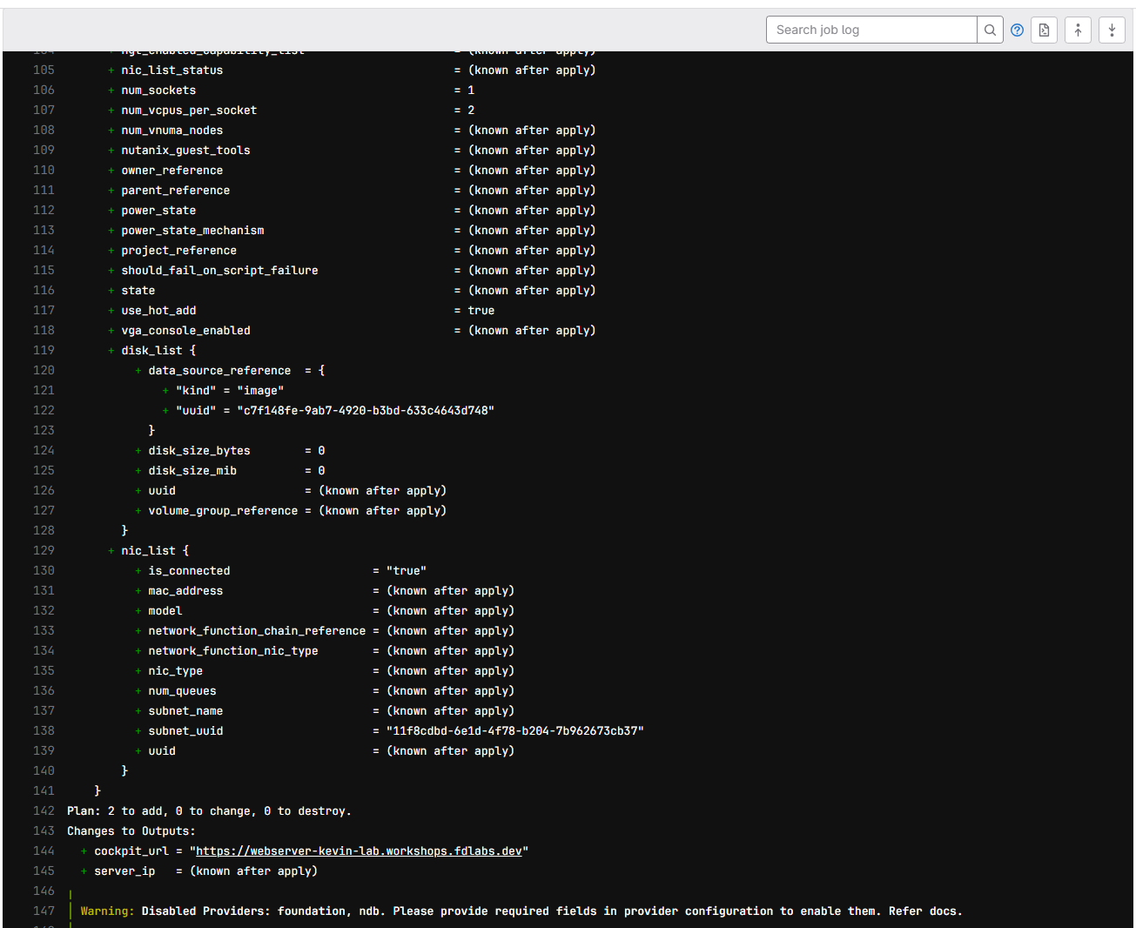
Task: Click the "vga_console_enabled" attribute name
Action: point(185,331)
